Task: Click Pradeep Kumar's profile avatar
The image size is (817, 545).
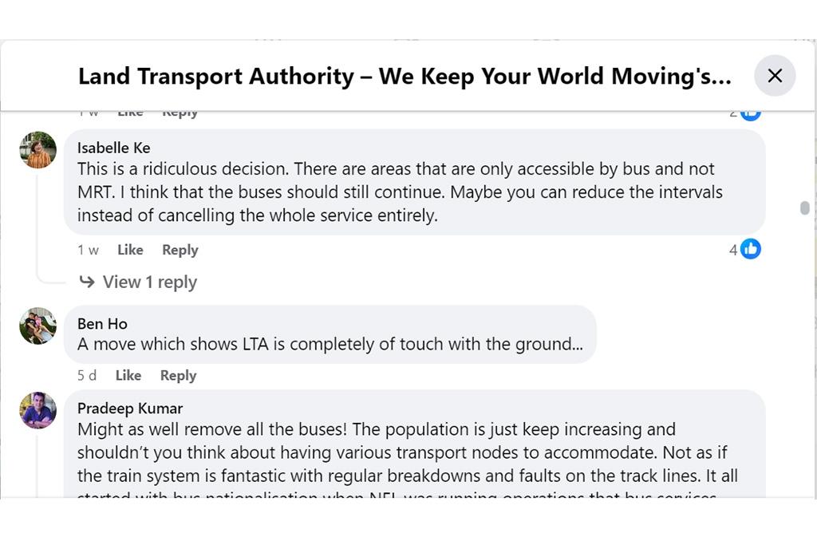Action: pyautogui.click(x=37, y=410)
